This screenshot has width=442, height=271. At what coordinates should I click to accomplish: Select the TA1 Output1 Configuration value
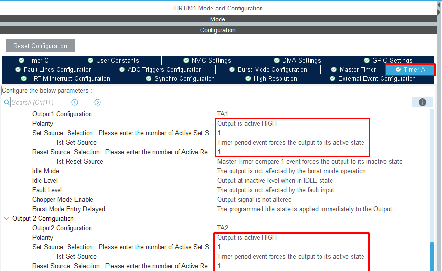click(222, 114)
